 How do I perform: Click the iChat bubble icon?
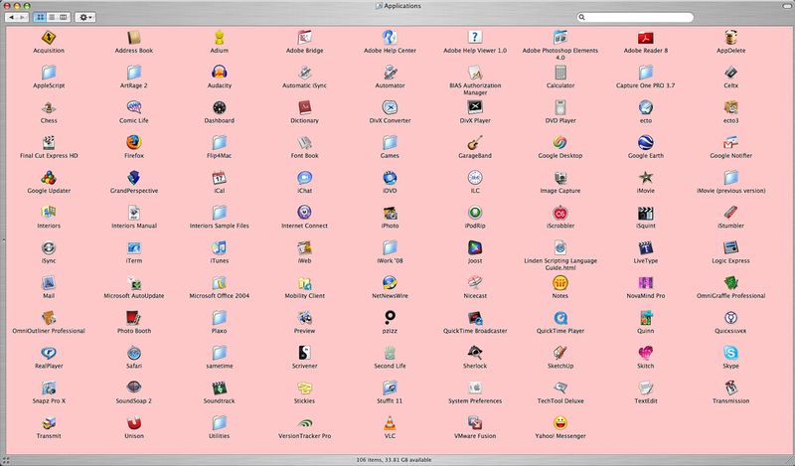pyautogui.click(x=305, y=178)
